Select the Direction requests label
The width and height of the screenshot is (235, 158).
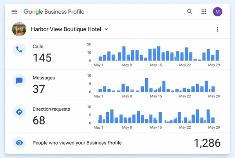coord(51,109)
